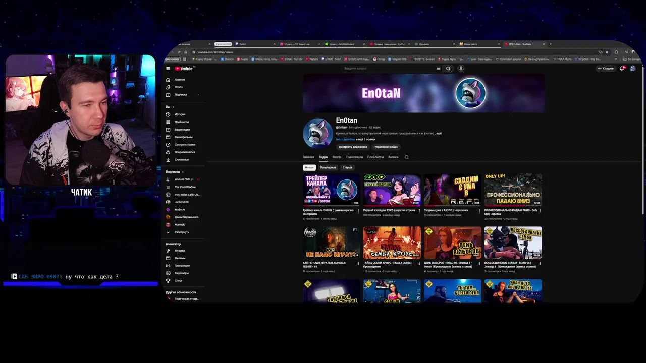Sort videos by Старые
The height and width of the screenshot is (363, 646).
(347, 167)
